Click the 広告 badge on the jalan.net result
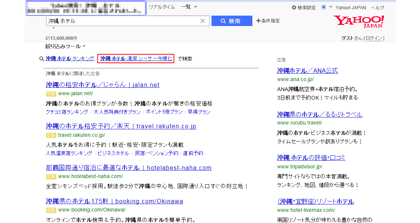This screenshot has height=223, width=420. coord(51,94)
